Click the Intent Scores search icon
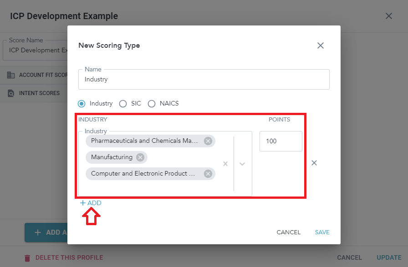The image size is (408, 267). 11,93
